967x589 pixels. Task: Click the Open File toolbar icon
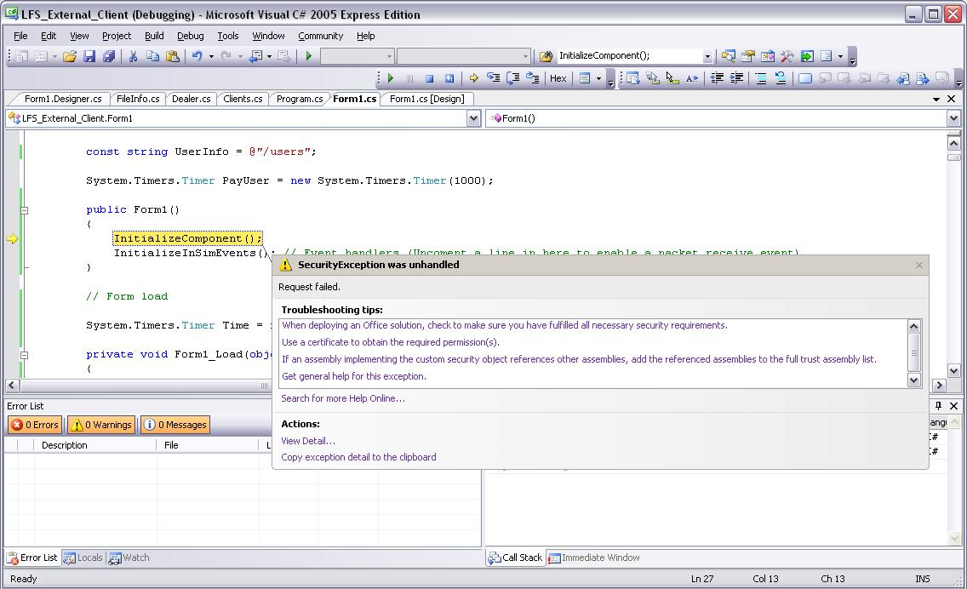click(70, 56)
